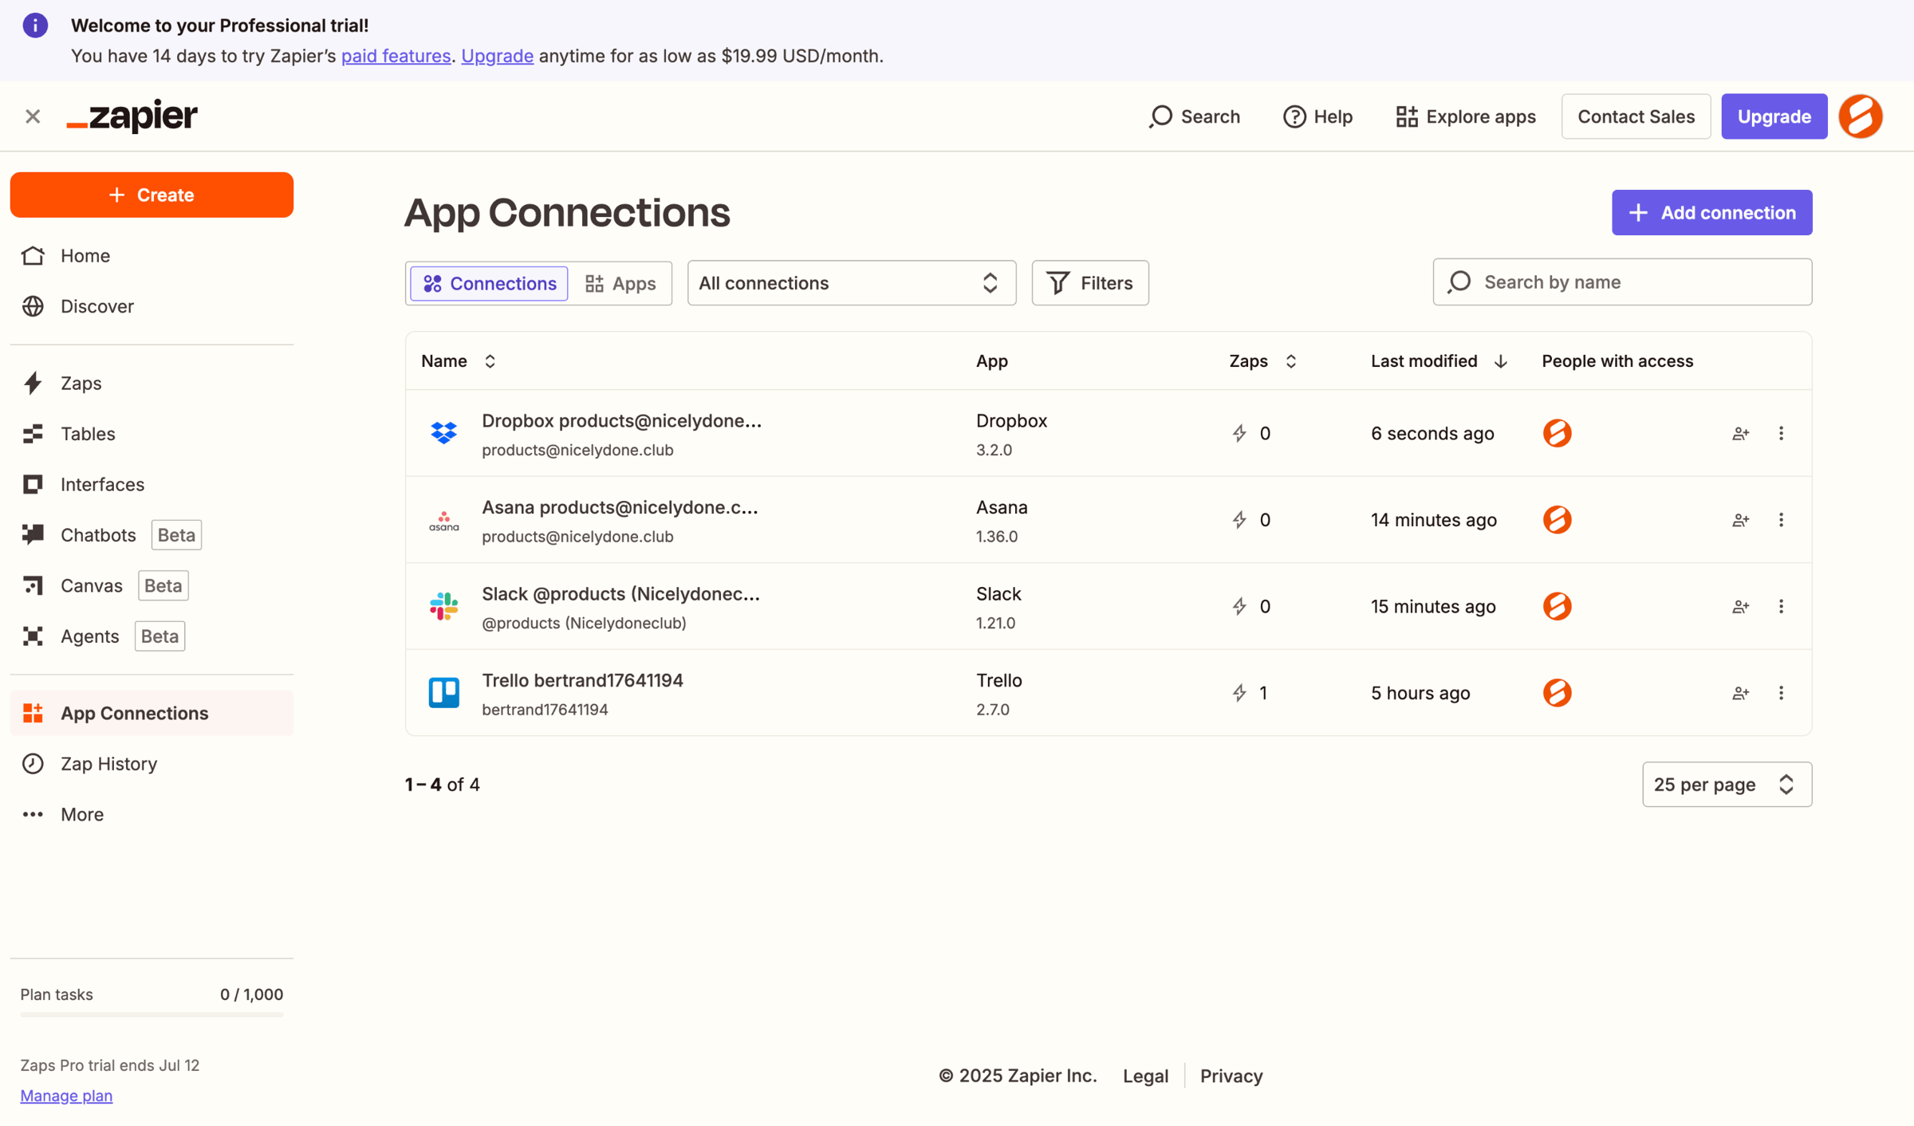Viewport: 1914px width, 1126px height.
Task: Open the profile avatar menu
Action: tap(1861, 116)
